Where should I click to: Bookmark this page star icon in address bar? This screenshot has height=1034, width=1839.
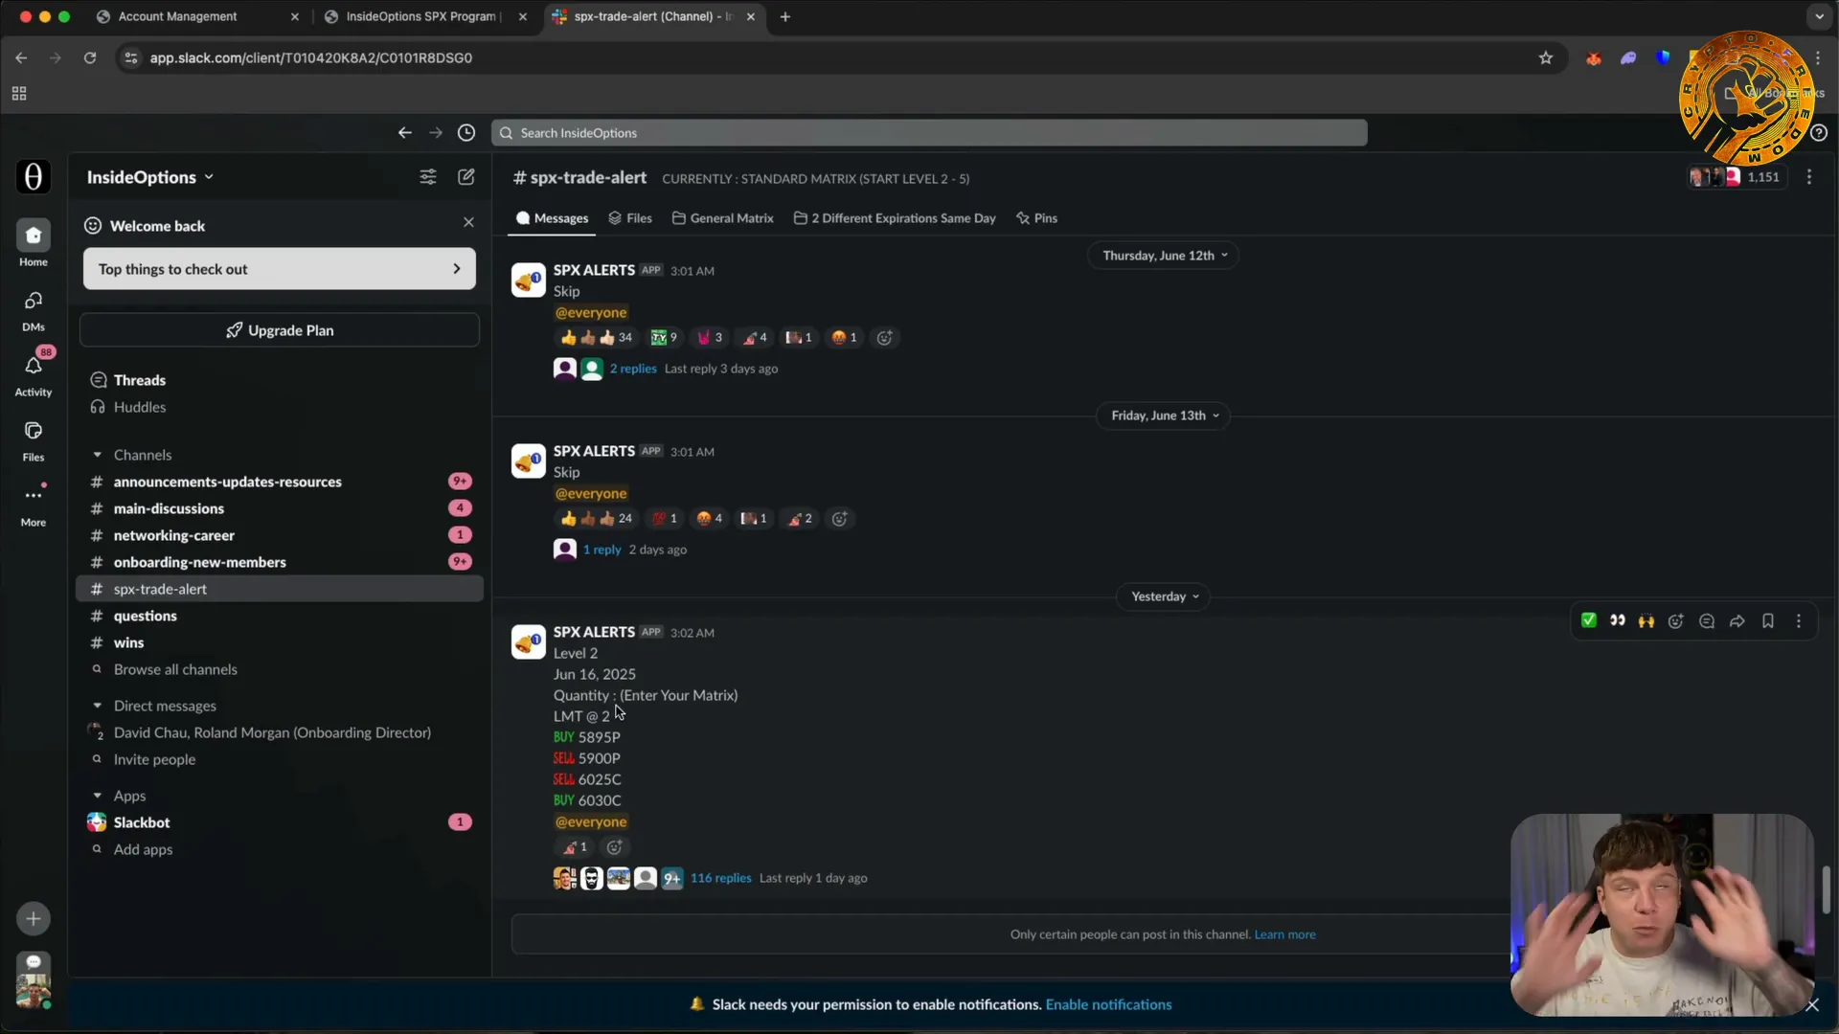click(1546, 58)
